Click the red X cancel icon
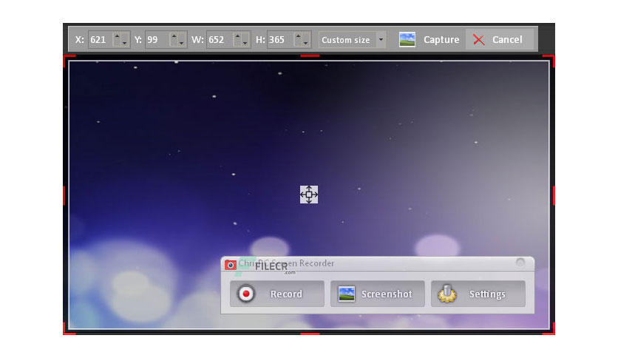 [478, 40]
